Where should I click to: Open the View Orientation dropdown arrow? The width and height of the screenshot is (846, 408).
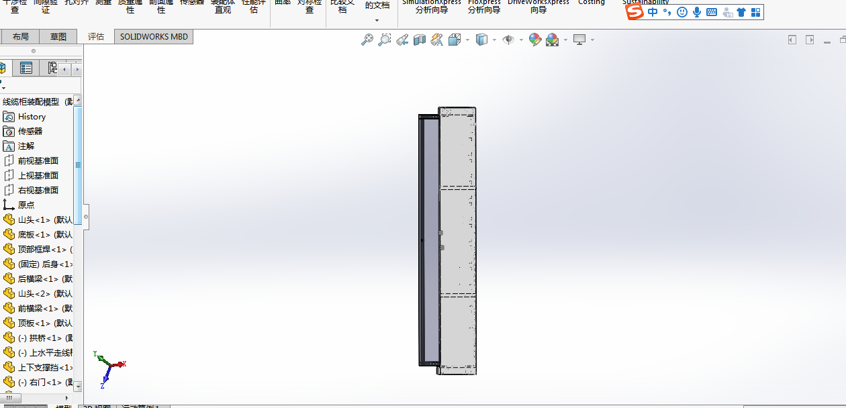click(x=467, y=40)
